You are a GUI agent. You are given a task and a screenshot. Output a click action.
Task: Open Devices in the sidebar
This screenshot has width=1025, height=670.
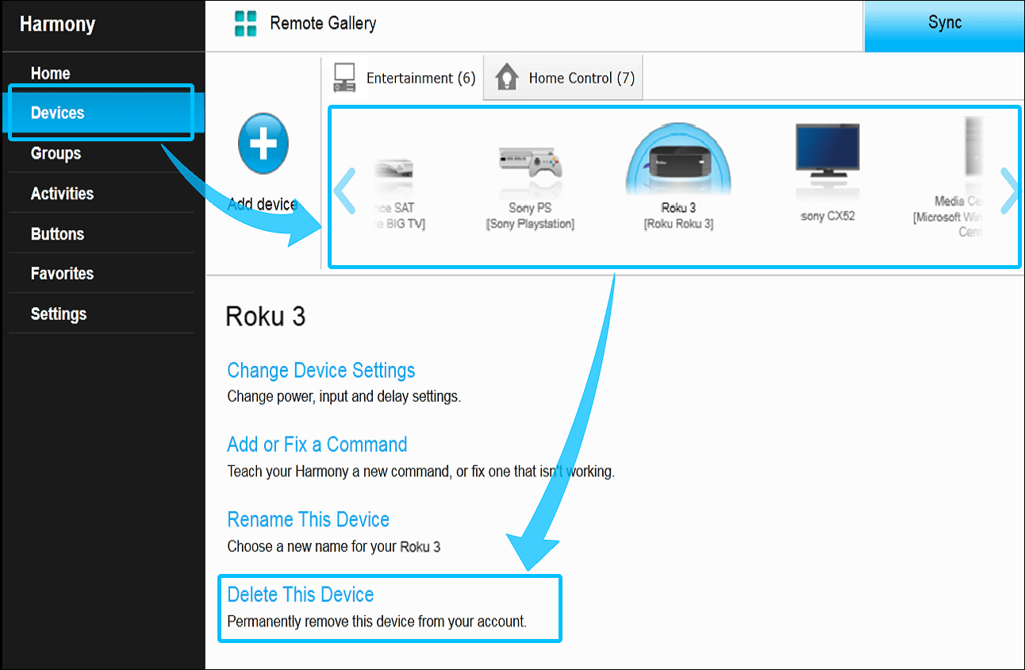pos(102,113)
